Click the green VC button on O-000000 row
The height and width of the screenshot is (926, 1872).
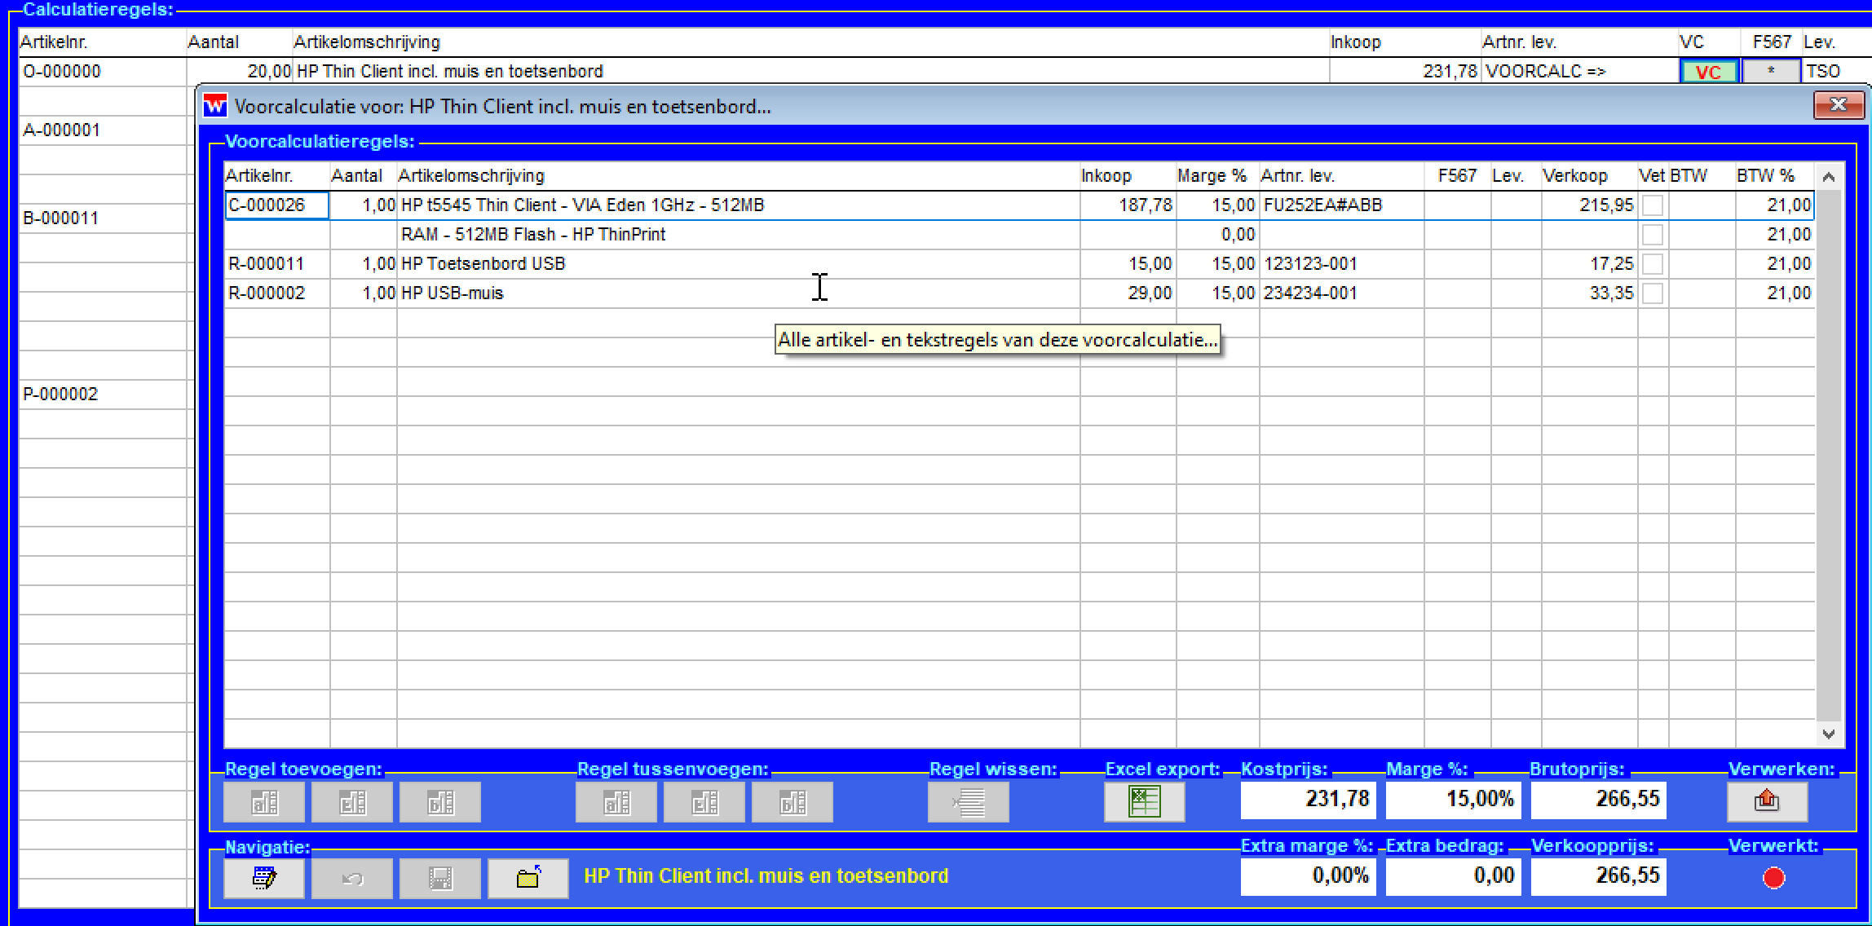(x=1709, y=72)
